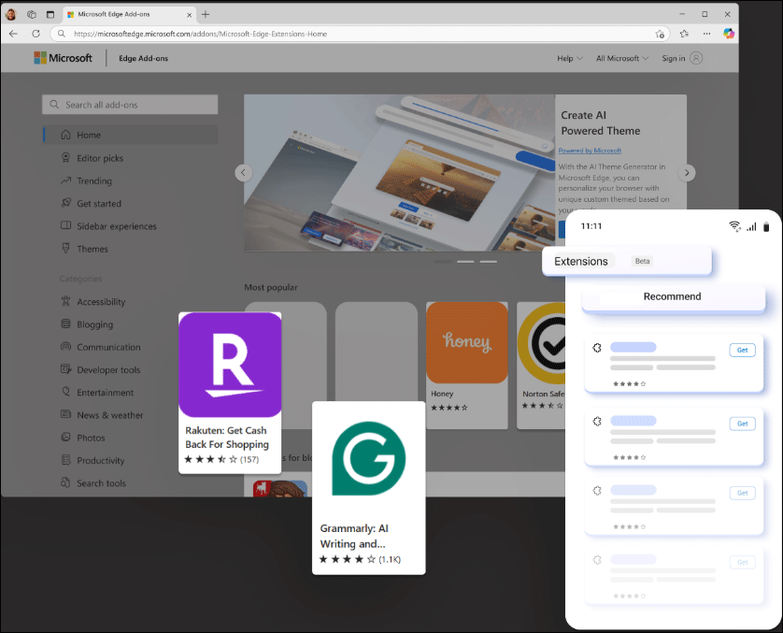Click Sign in link
783x633 pixels.
click(673, 59)
